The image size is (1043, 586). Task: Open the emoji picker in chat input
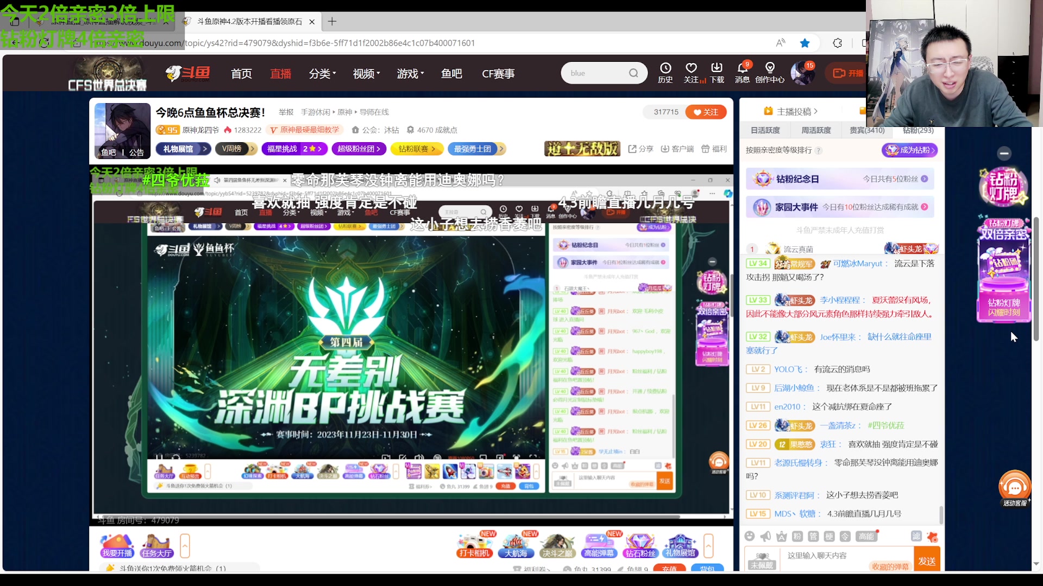click(x=750, y=536)
